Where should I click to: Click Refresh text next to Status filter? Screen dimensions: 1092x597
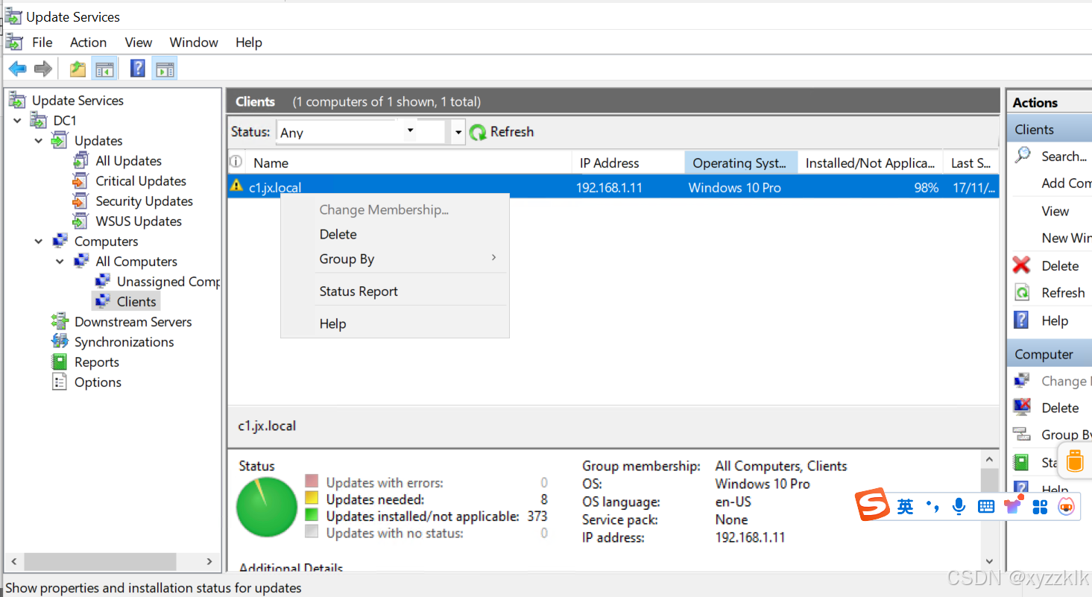tap(512, 131)
